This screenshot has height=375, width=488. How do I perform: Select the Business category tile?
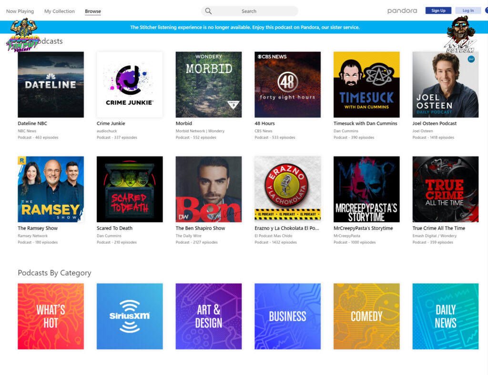tap(287, 316)
